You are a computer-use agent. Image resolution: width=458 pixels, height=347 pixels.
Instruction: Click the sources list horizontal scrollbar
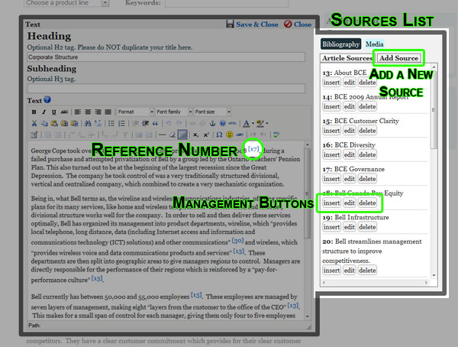375,283
